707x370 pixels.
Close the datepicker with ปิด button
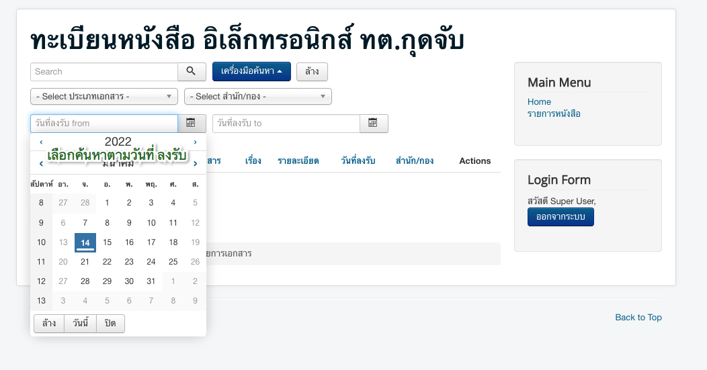pyautogui.click(x=110, y=324)
